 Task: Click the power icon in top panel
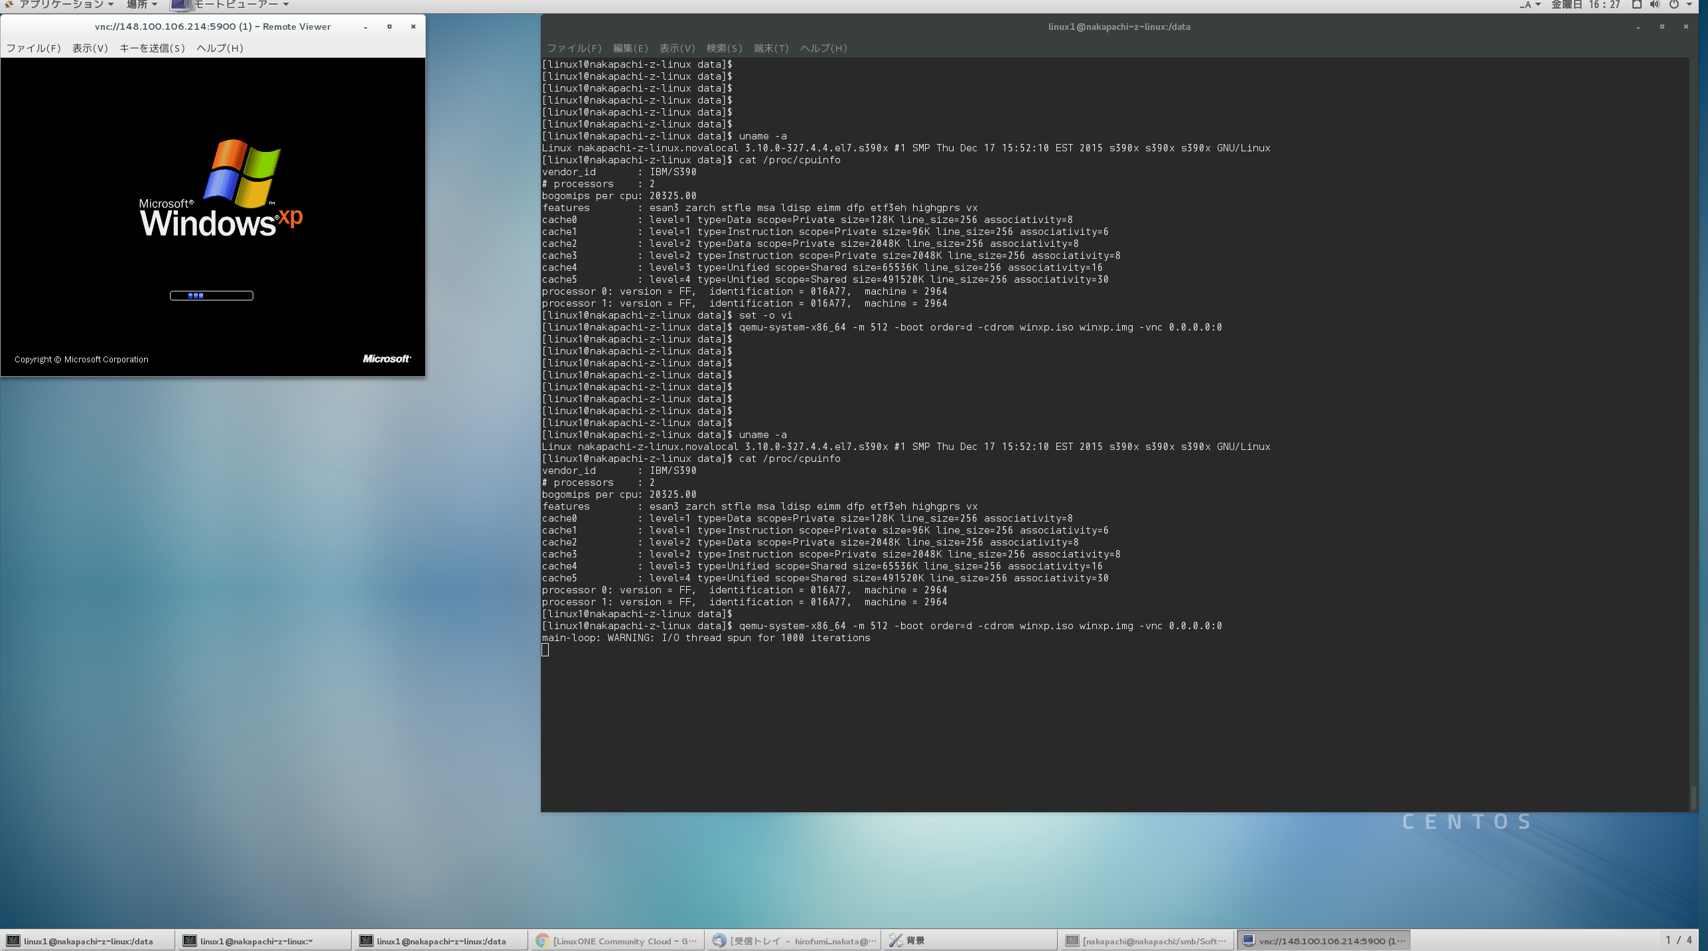click(x=1673, y=5)
